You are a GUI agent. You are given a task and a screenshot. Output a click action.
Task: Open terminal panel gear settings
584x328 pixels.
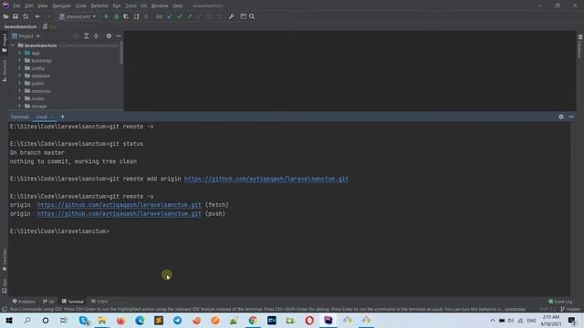coord(561,117)
